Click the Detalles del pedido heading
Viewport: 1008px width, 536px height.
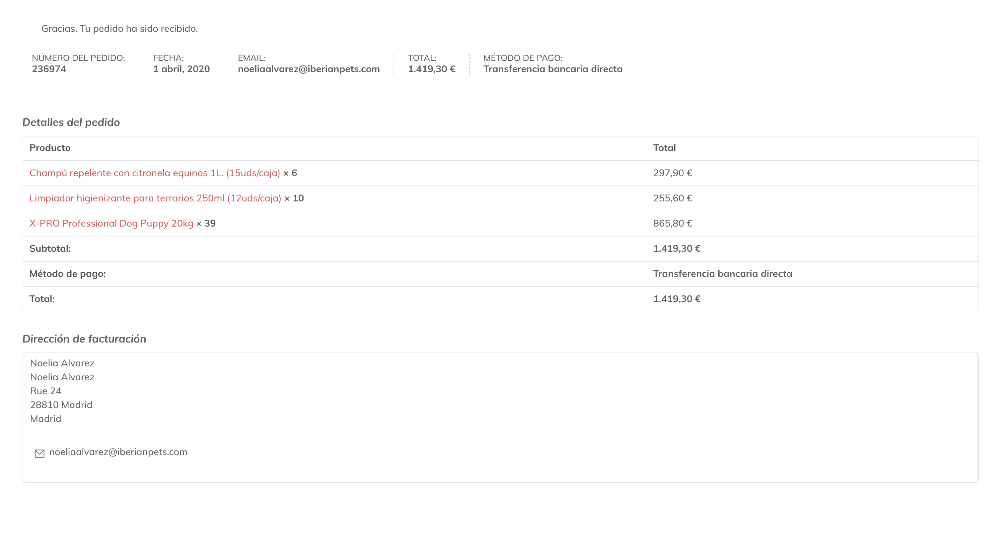pos(71,122)
